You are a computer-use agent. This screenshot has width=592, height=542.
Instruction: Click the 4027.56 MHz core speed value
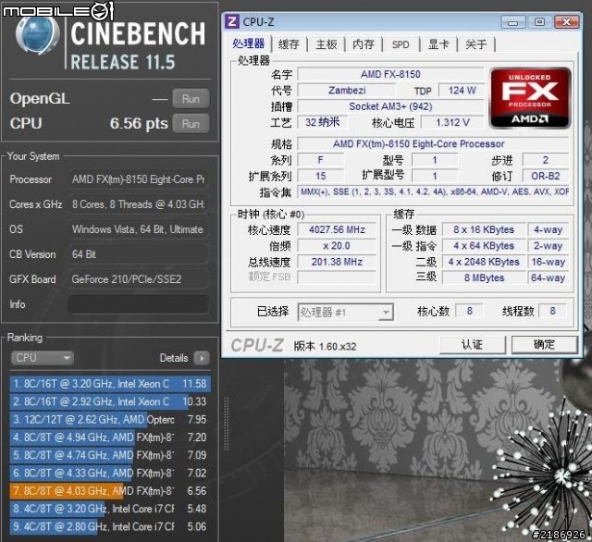(337, 229)
